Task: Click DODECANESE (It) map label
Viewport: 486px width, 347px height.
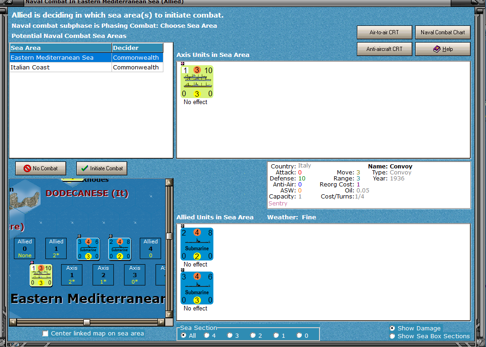Action: (87, 193)
